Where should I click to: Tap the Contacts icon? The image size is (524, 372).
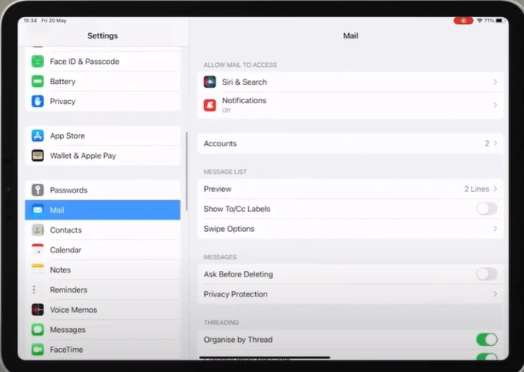point(38,230)
